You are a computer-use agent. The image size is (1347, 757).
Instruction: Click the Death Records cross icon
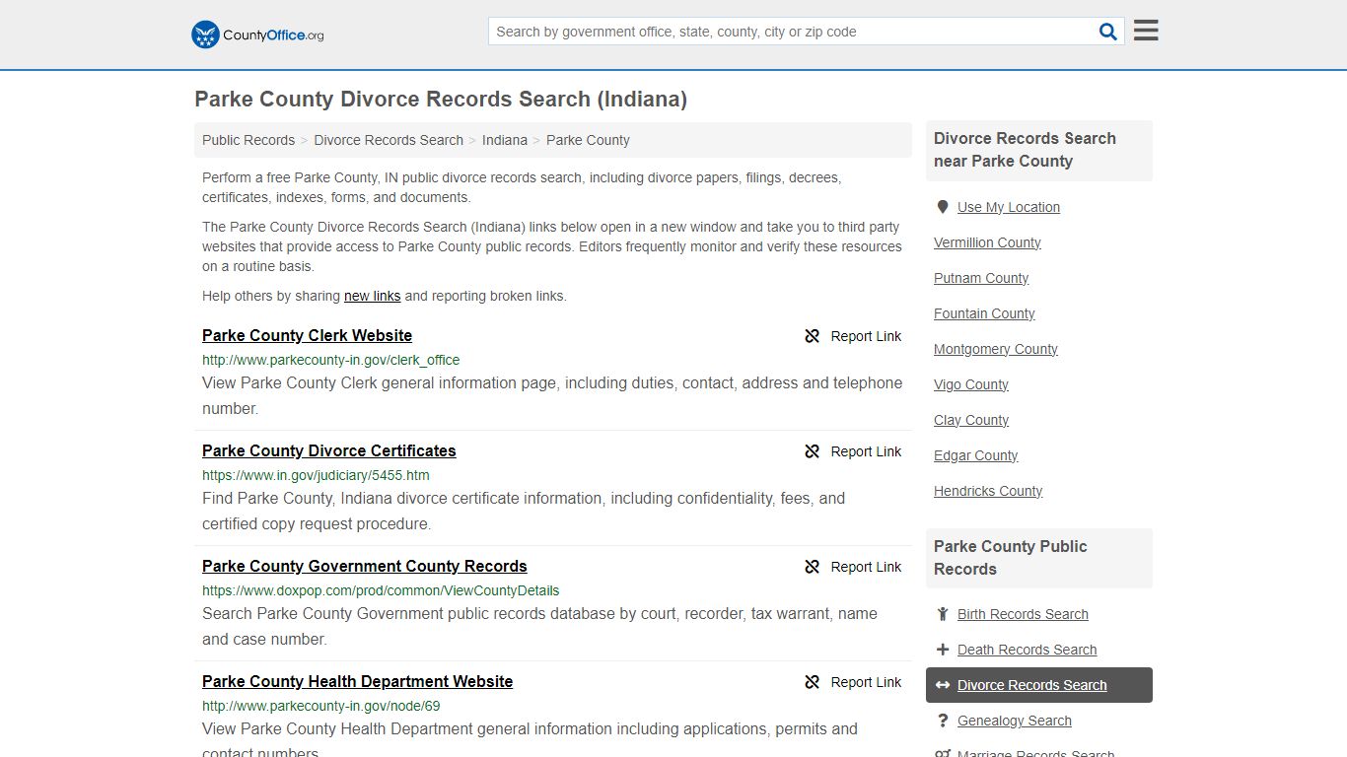[x=943, y=650]
